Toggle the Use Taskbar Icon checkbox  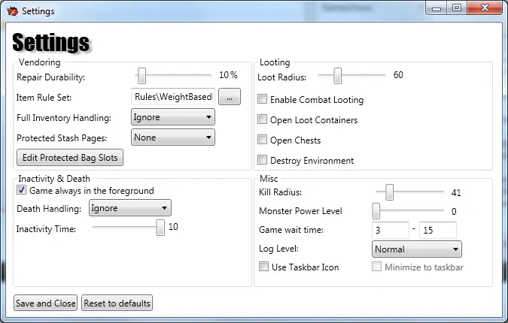coord(263,267)
